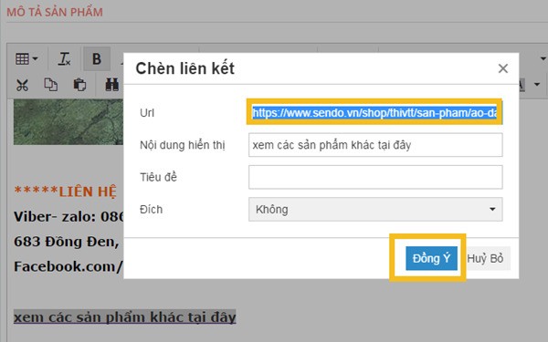This screenshot has width=548, height=342.
Task: Click highlighted text xem các sản phẩm khác
Action: coord(125,317)
